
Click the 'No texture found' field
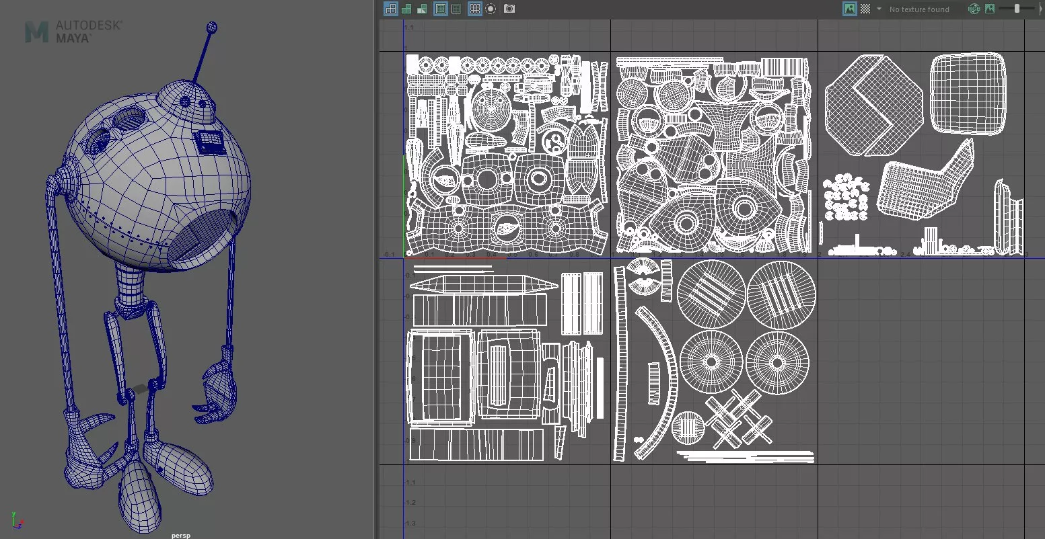tap(919, 9)
